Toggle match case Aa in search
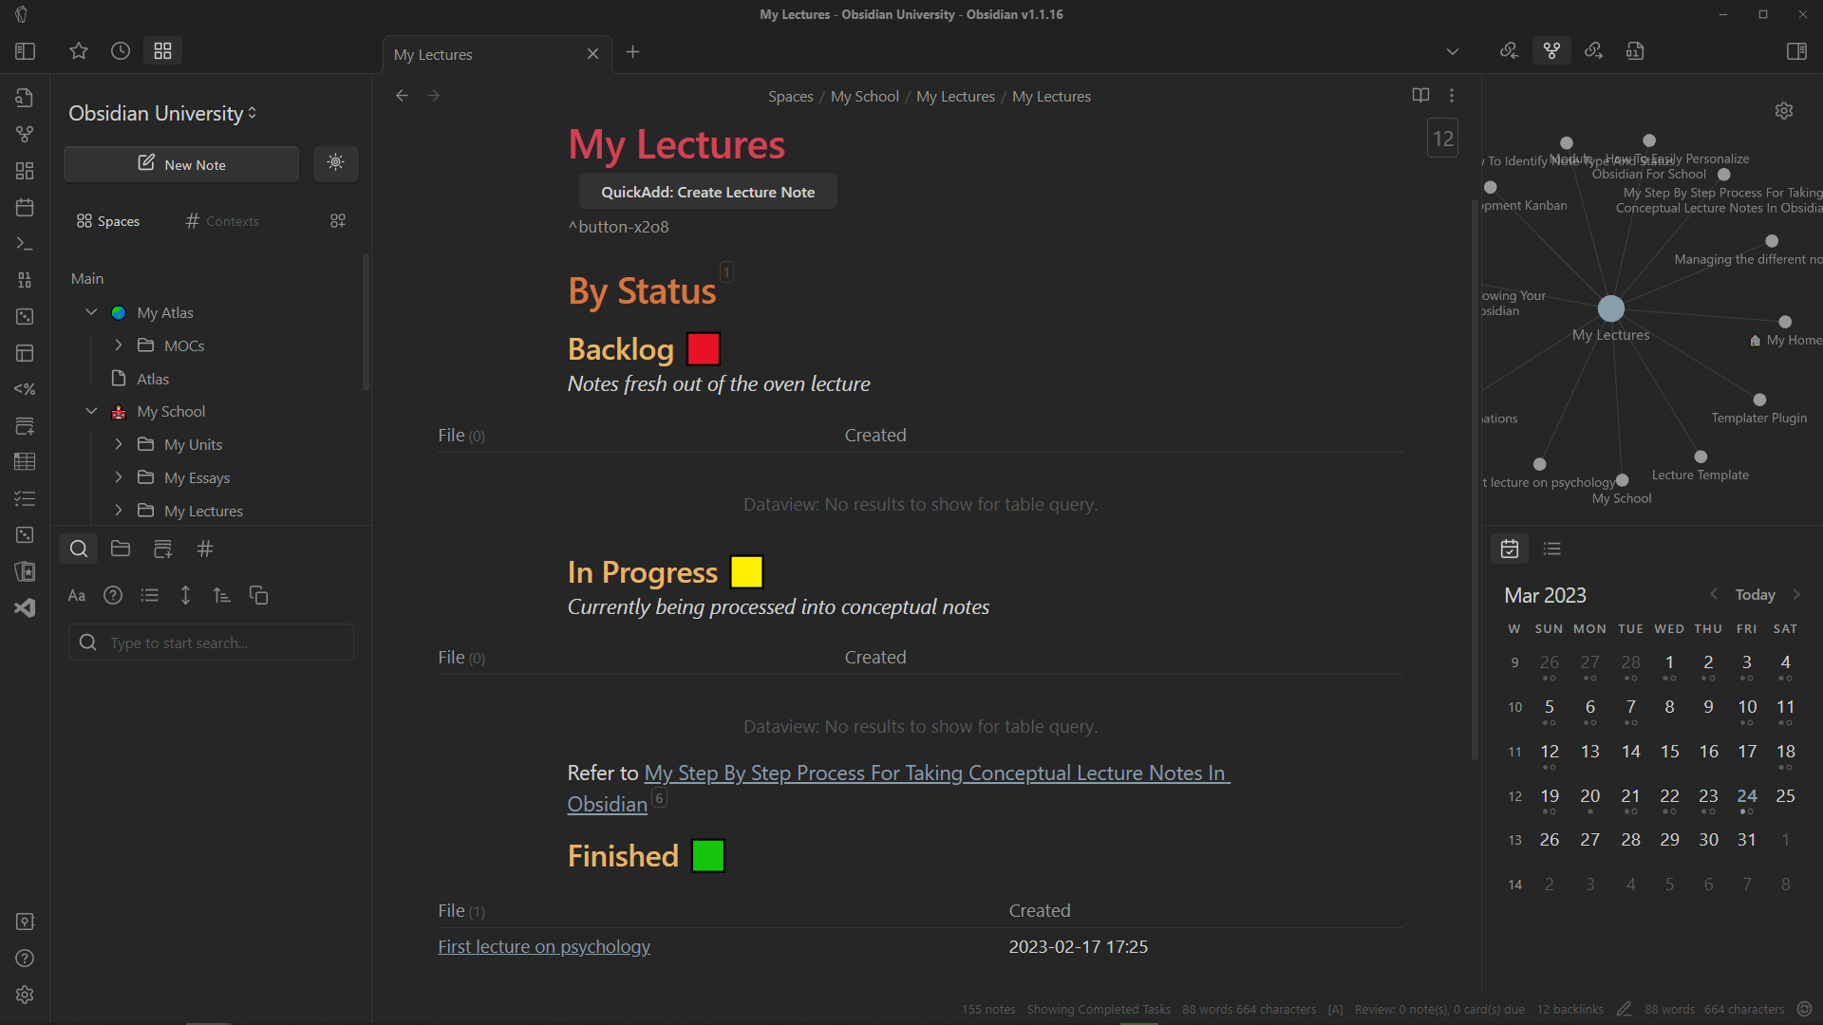1823x1025 pixels. coord(77,596)
